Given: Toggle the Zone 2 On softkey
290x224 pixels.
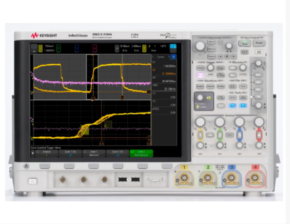Looking at the screenshot, I should pos(117,153).
